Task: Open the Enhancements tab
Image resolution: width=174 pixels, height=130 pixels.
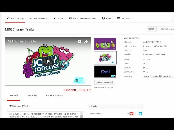Action: click(38, 19)
